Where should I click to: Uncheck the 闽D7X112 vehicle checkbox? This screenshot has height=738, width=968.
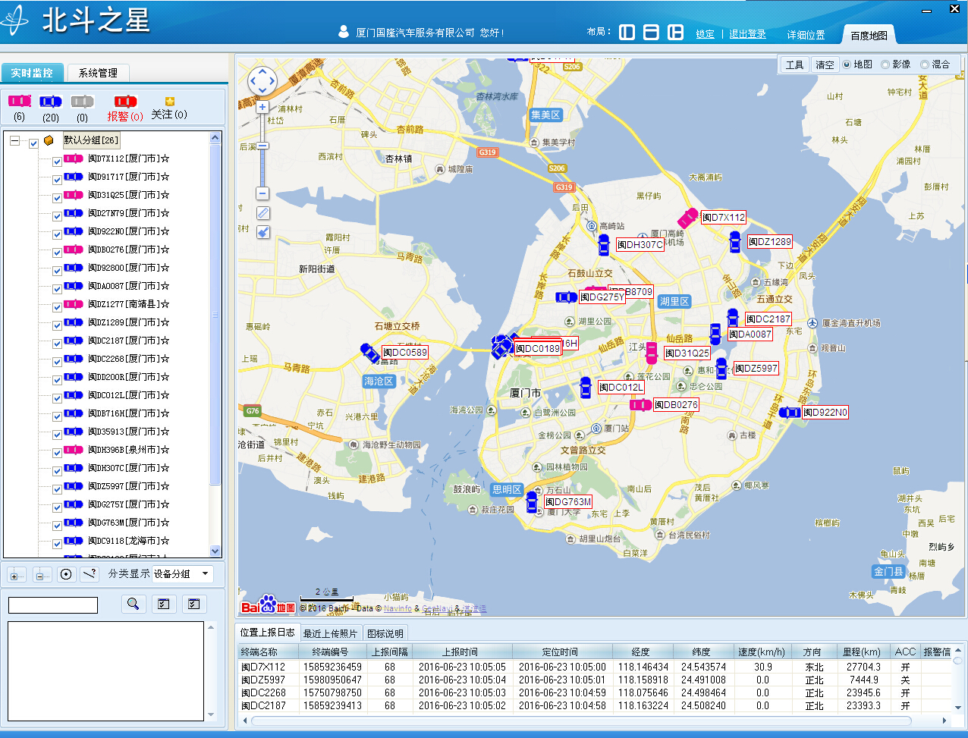57,161
